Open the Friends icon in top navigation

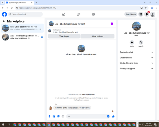pyautogui.click(x=79, y=14)
